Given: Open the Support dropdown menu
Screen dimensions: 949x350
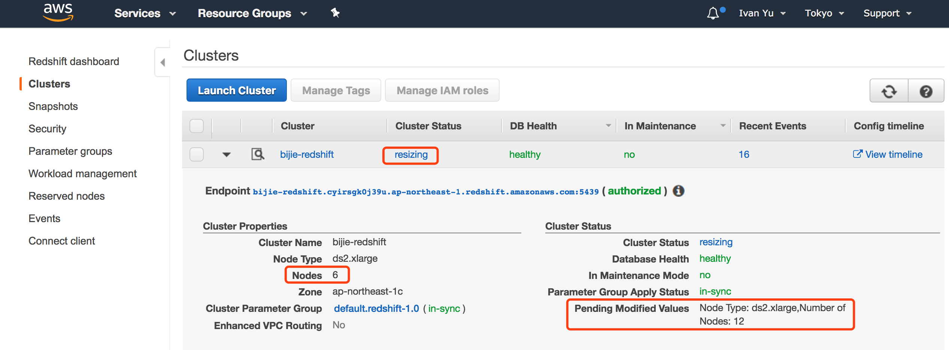Looking at the screenshot, I should pos(887,13).
